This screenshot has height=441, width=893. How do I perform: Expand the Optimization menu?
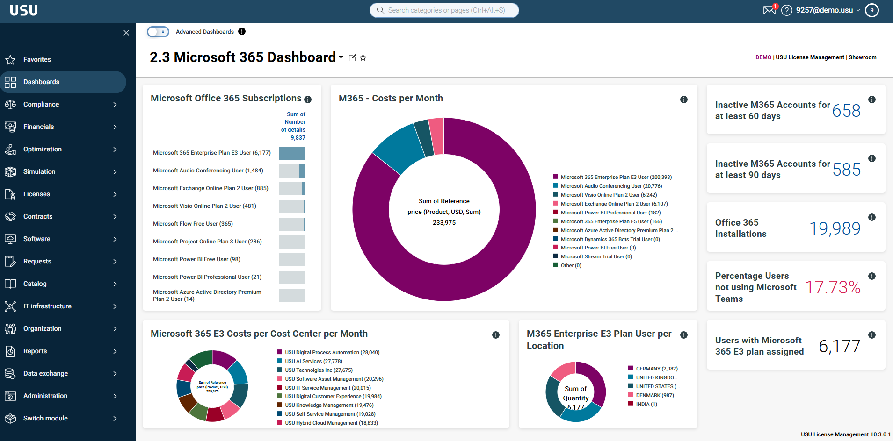click(x=63, y=149)
